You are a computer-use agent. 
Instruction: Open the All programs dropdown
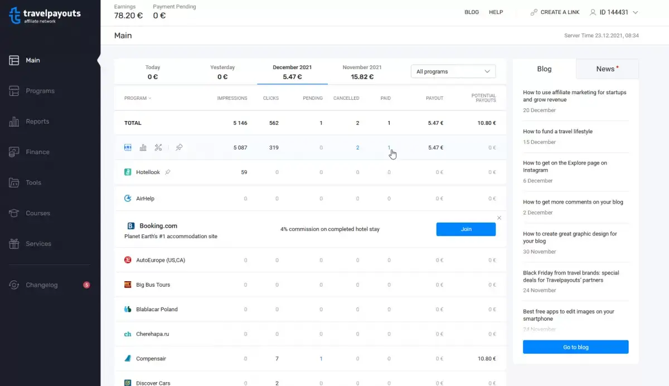453,71
